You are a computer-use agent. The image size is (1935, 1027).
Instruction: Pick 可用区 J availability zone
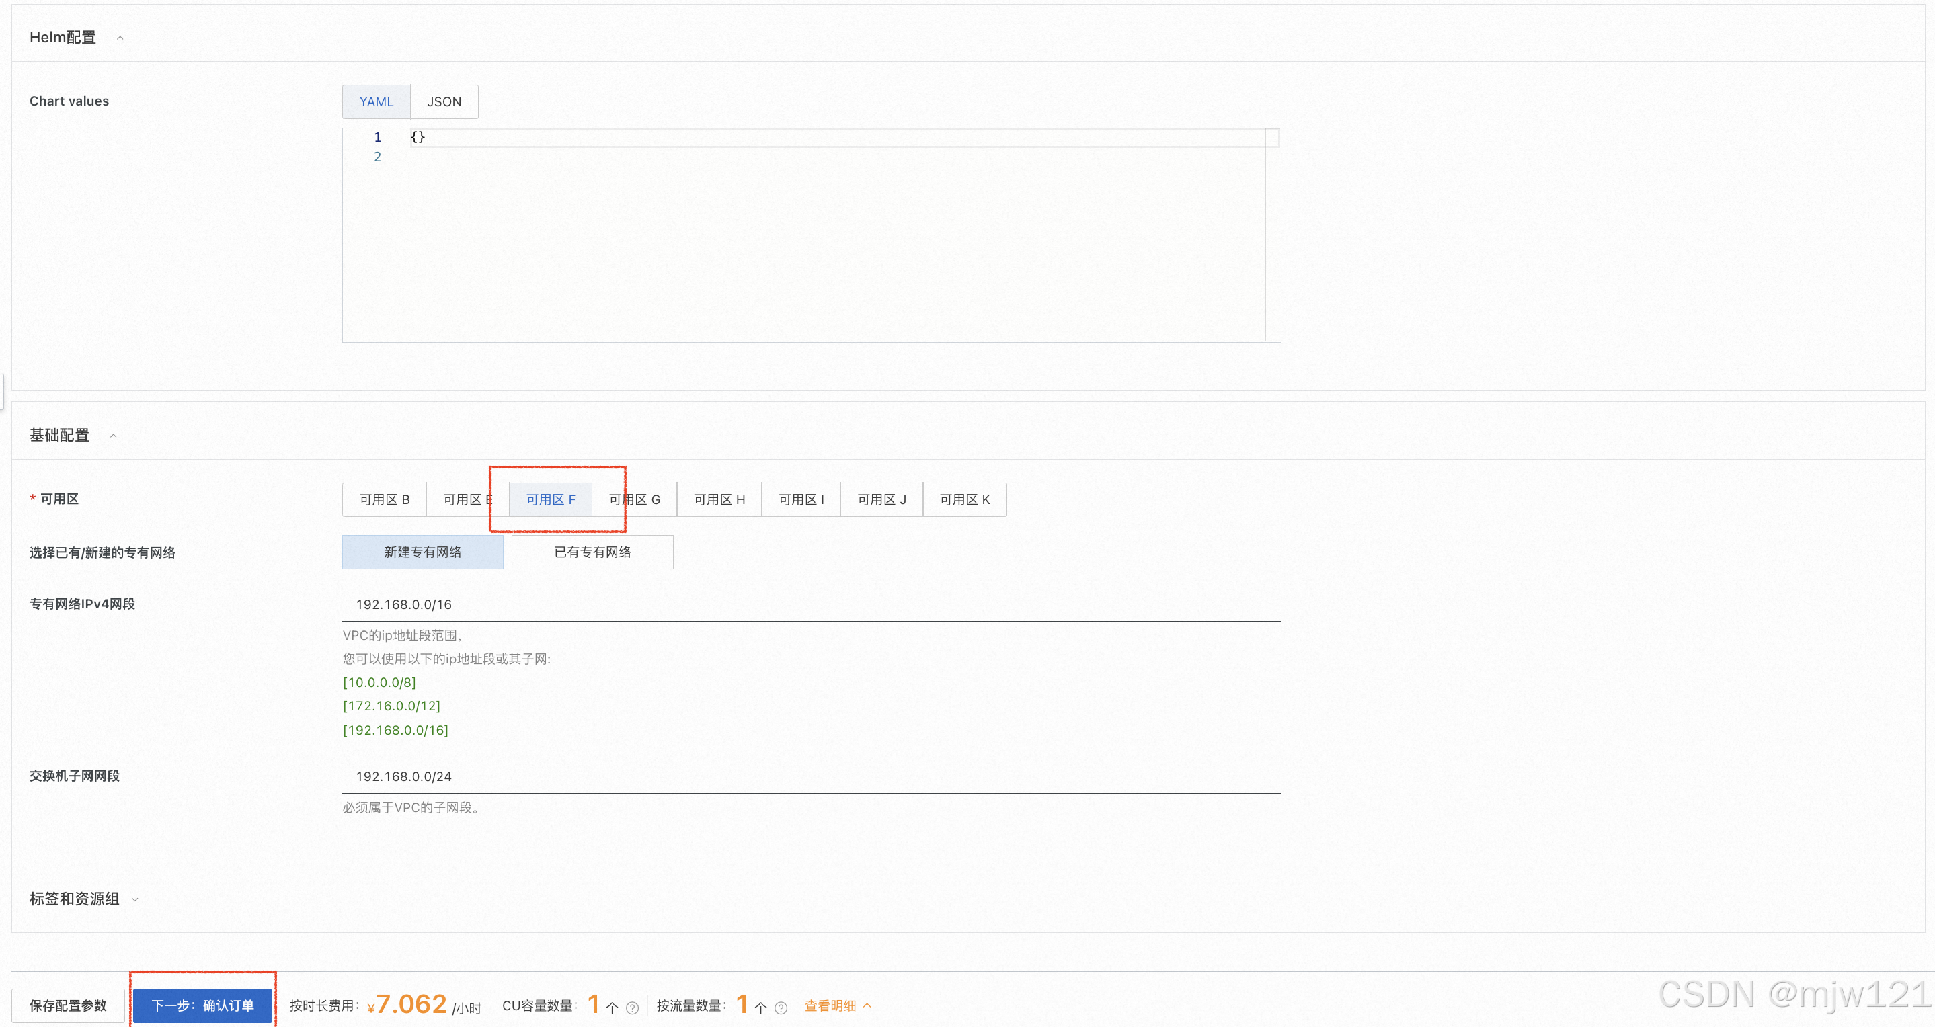881,499
